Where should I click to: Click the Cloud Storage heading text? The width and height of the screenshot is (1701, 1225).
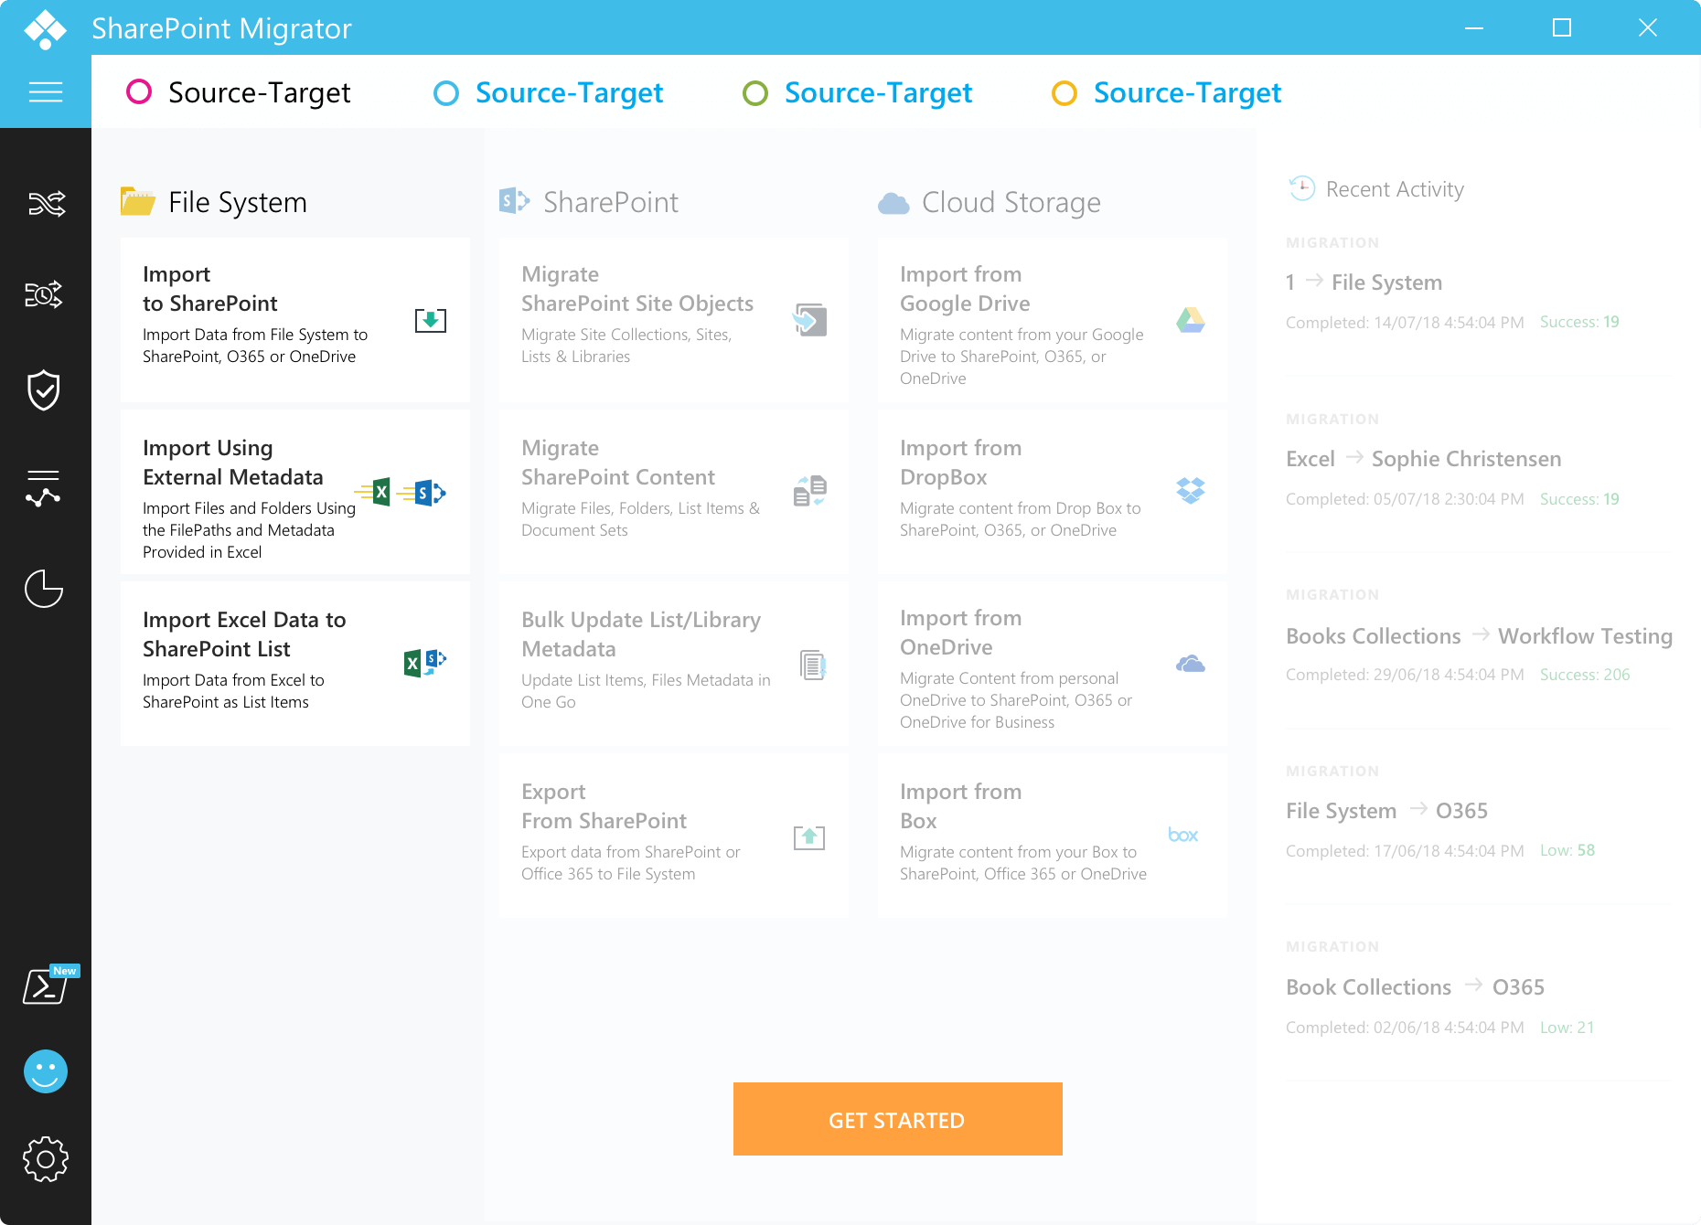pyautogui.click(x=1011, y=202)
